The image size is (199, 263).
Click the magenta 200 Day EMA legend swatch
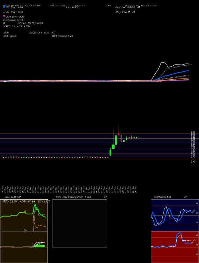pyautogui.click(x=4, y=16)
